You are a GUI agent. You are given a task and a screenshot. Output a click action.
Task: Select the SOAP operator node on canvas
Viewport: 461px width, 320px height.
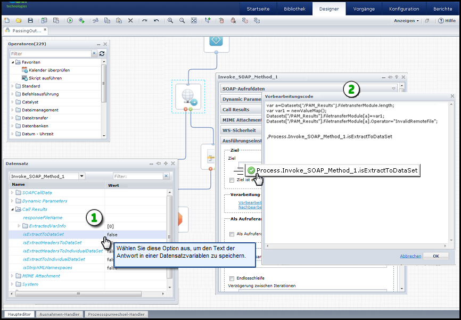(188, 96)
